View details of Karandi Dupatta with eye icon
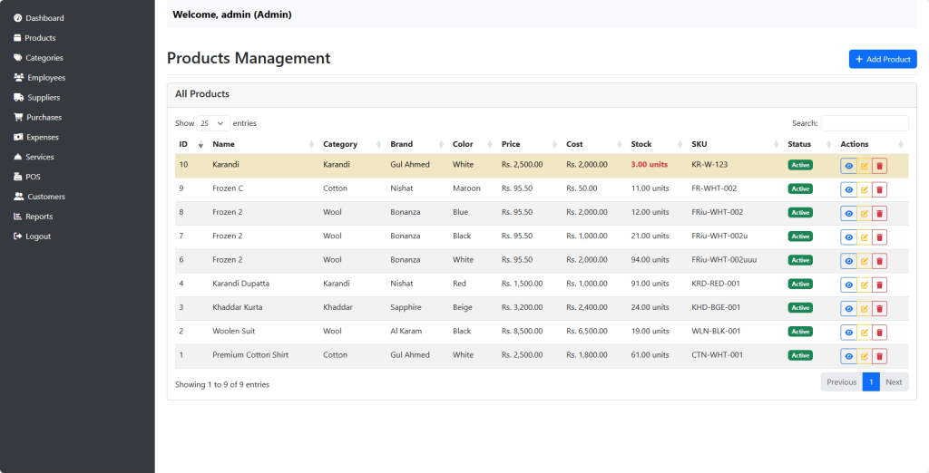Screen dimensions: 929x473 pos(848,285)
